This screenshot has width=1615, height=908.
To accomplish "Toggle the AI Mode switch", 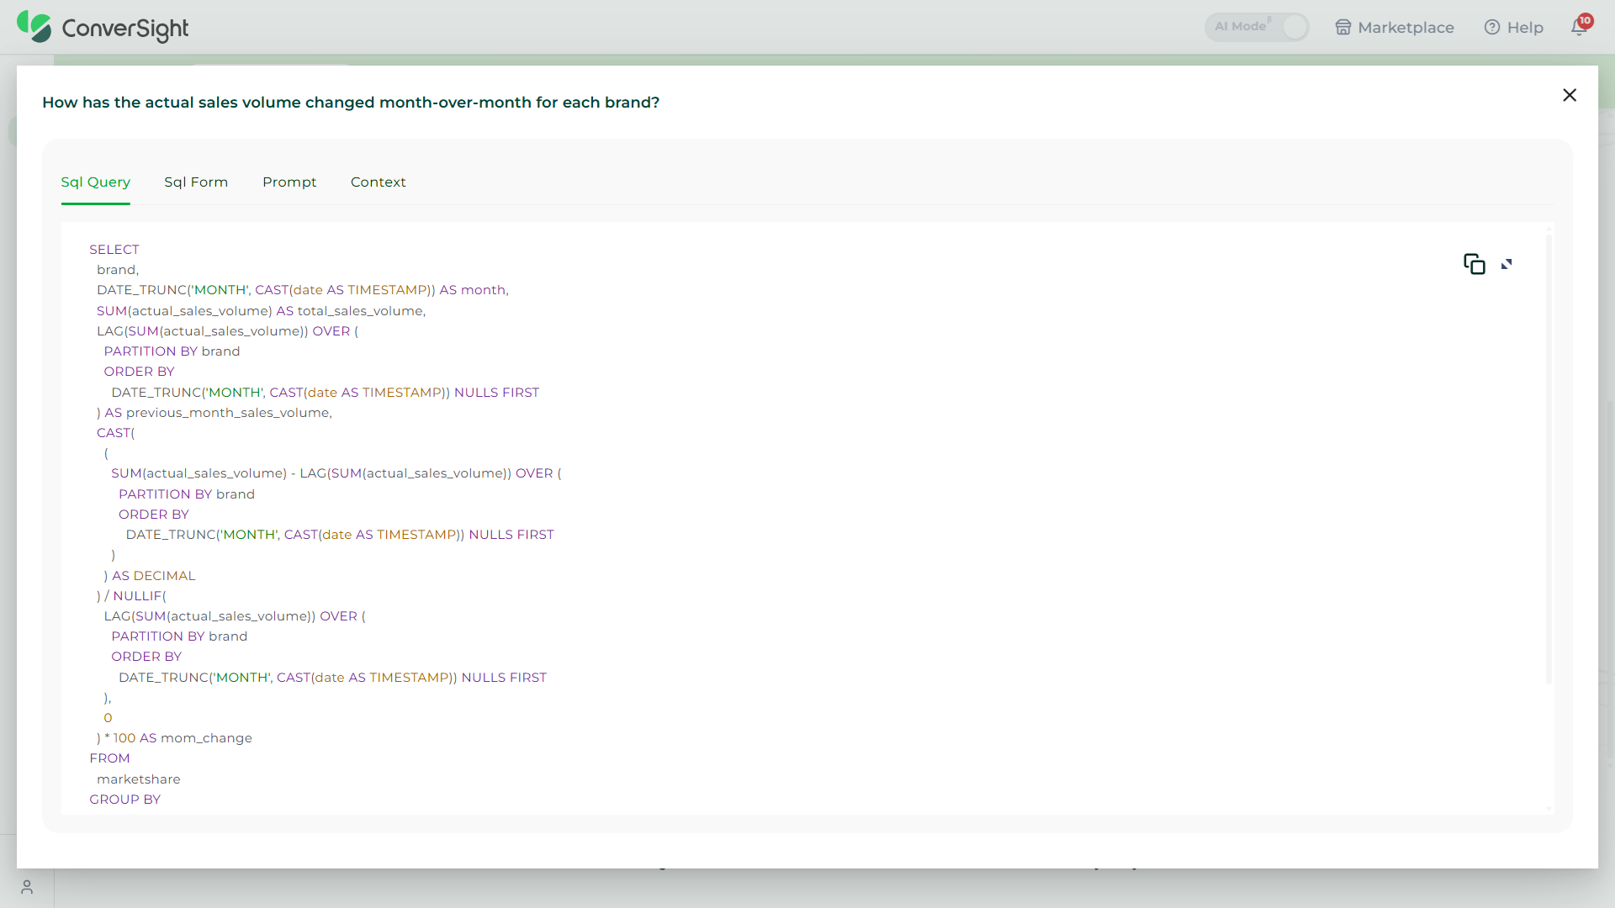I will [x=1257, y=27].
